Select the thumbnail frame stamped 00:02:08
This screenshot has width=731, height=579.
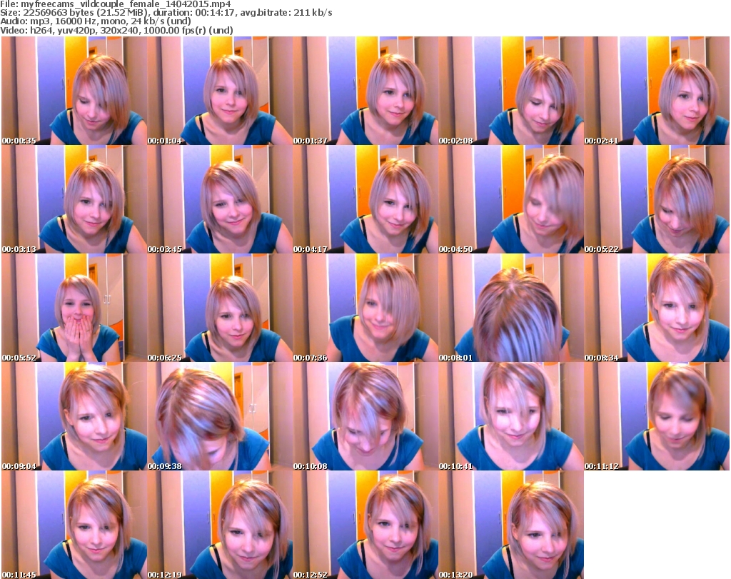511,91
